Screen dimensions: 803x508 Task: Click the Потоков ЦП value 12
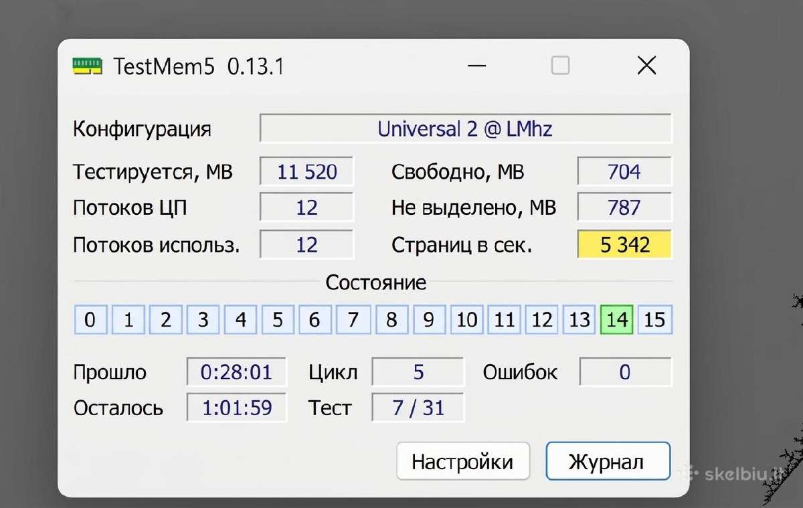click(306, 208)
